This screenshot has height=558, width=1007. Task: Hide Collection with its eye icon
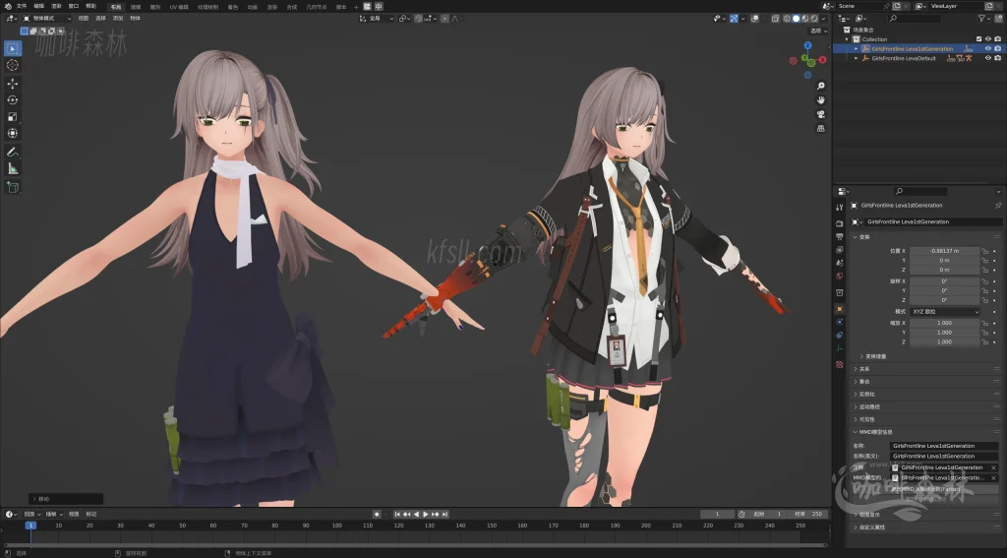click(x=987, y=39)
